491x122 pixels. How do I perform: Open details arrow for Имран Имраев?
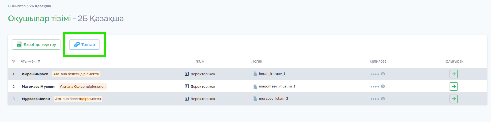point(453,74)
